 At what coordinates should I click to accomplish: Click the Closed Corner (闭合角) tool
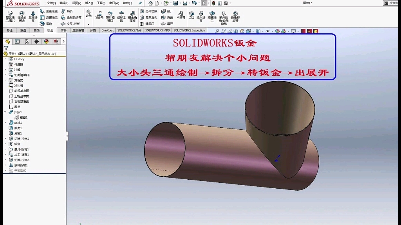pyautogui.click(x=99, y=15)
